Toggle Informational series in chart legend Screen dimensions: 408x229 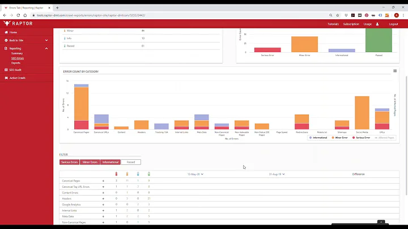[x=318, y=138]
